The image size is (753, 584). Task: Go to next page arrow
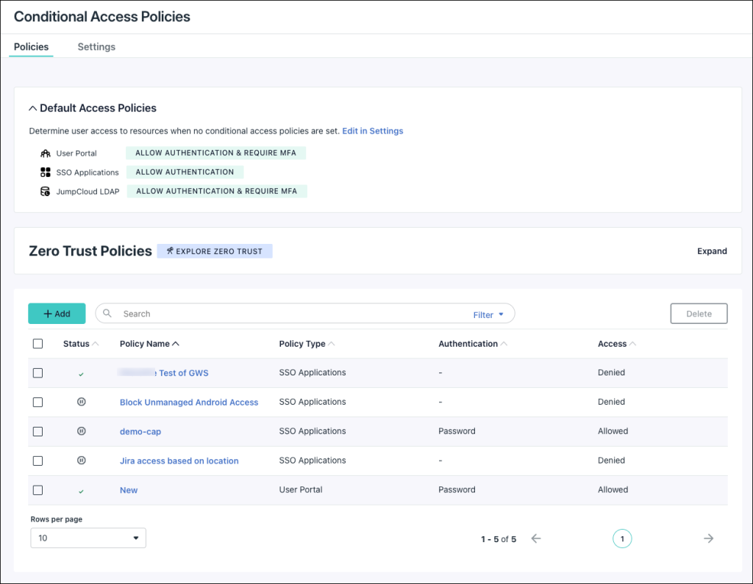click(x=708, y=538)
